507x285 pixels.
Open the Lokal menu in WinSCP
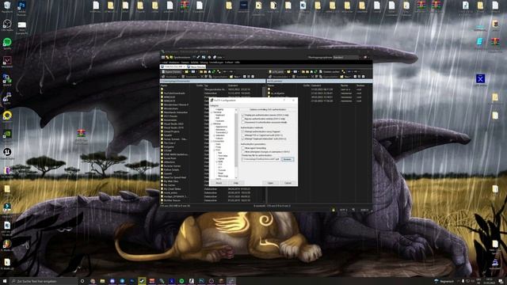165,63
